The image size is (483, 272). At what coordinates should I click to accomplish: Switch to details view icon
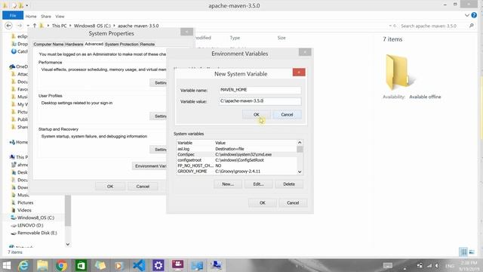tap(463, 252)
